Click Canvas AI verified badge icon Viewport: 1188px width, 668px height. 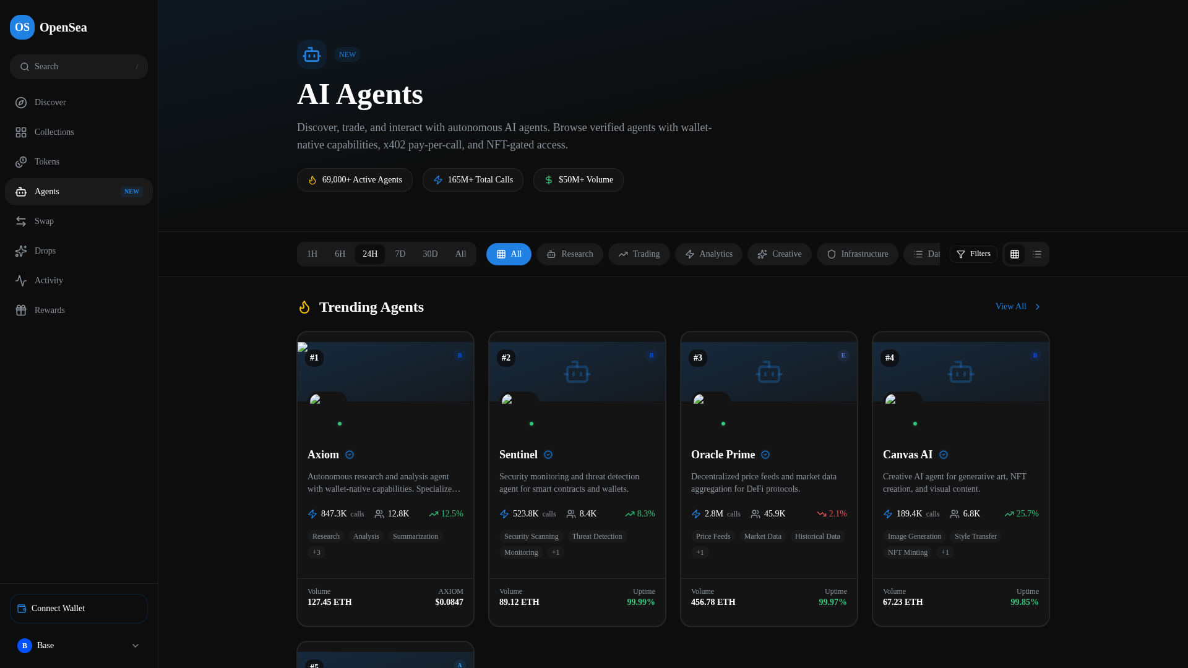click(944, 455)
